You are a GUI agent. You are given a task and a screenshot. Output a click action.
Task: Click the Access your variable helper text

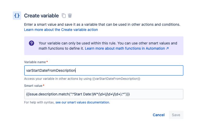click(82, 79)
